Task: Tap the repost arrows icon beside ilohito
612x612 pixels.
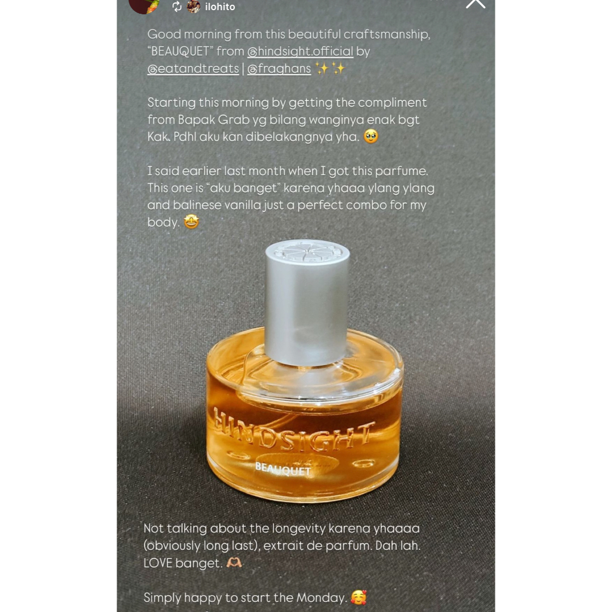Action: click(177, 6)
